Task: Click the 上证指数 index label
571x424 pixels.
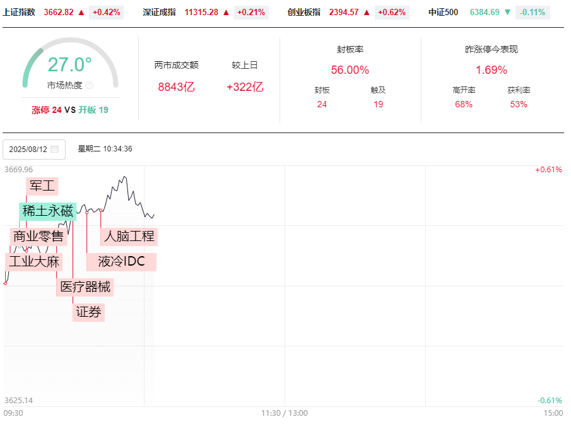Action: pyautogui.click(x=19, y=12)
